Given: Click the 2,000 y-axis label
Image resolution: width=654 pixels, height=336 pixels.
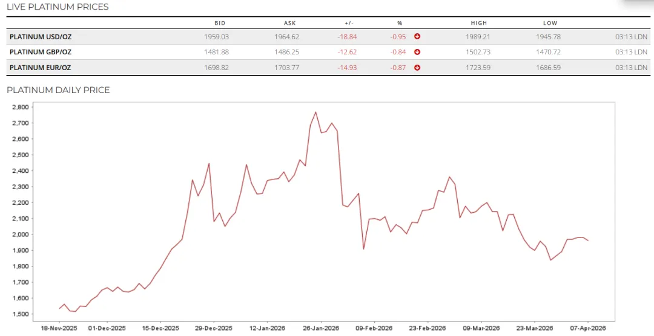Looking at the screenshot, I should [21, 234].
